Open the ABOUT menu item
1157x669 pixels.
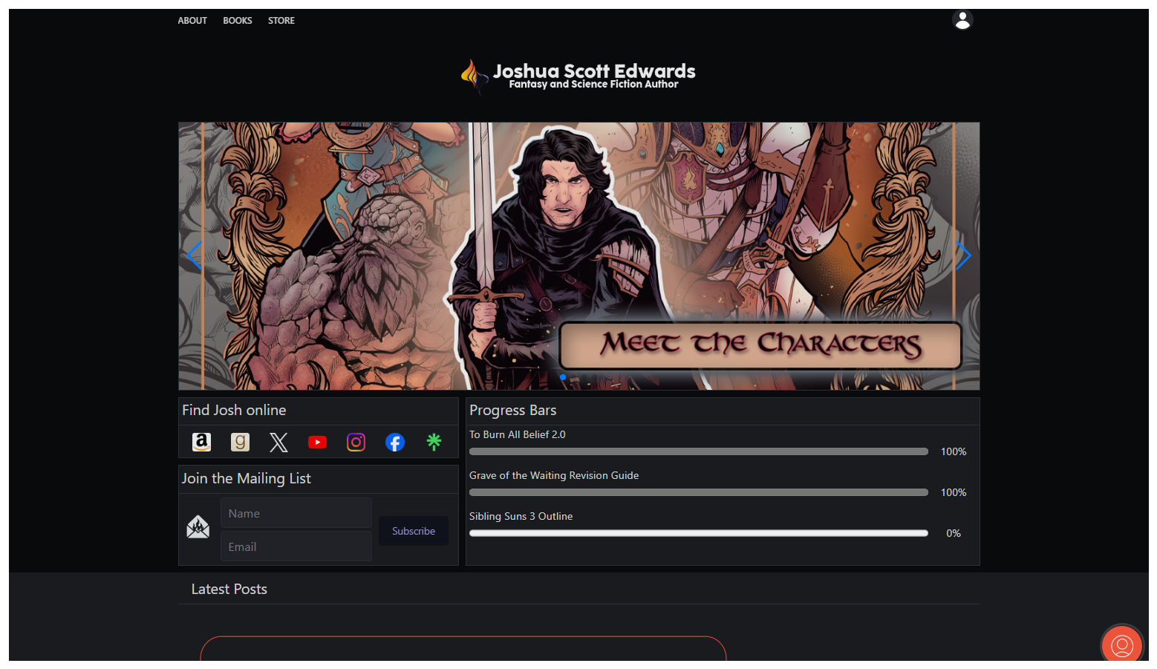(x=192, y=21)
